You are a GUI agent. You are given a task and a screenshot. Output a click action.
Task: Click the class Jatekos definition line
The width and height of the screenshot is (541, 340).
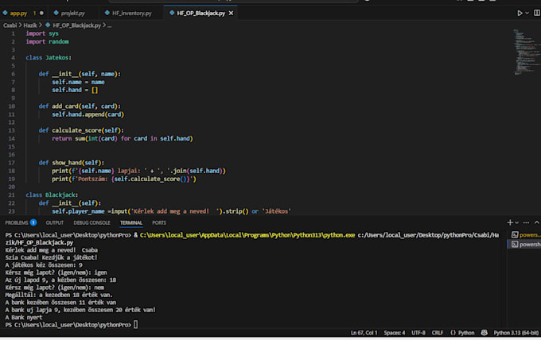(49, 57)
